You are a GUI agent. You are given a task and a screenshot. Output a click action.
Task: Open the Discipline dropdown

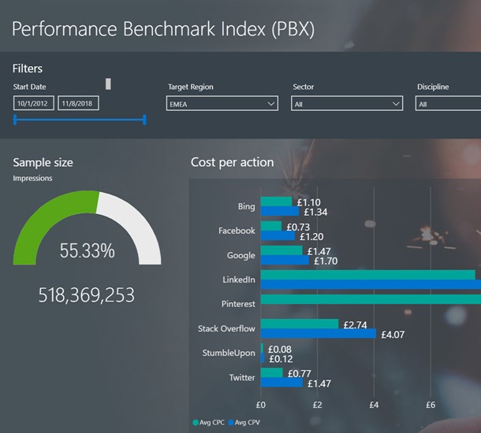[x=448, y=103]
